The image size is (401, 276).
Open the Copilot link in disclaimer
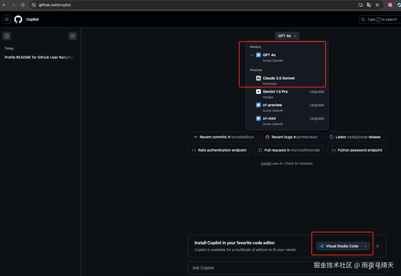click(x=266, y=164)
